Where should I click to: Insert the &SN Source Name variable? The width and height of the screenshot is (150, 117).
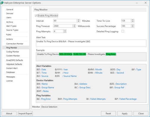coord(70,76)
